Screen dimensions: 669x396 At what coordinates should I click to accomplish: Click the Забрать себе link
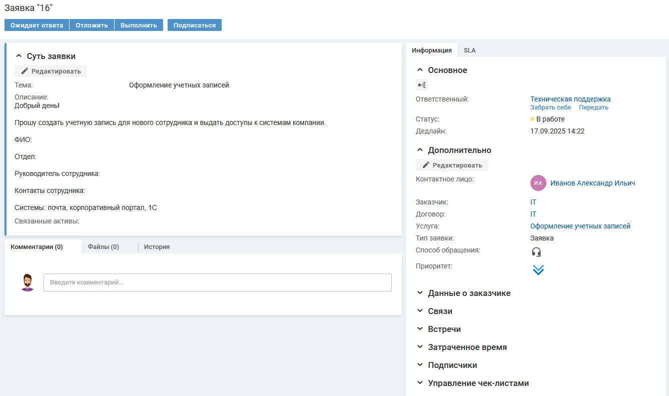click(550, 107)
